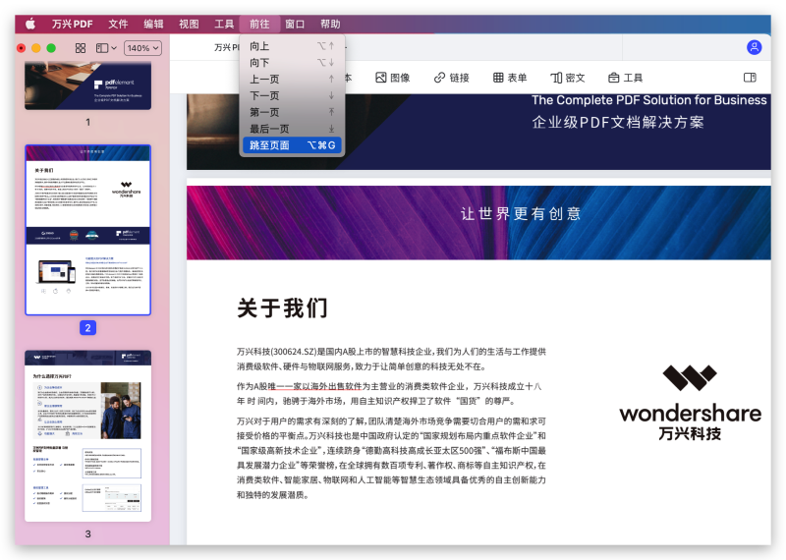Open the 工具 (Tools) toolbar item
786x560 pixels.
tap(625, 78)
